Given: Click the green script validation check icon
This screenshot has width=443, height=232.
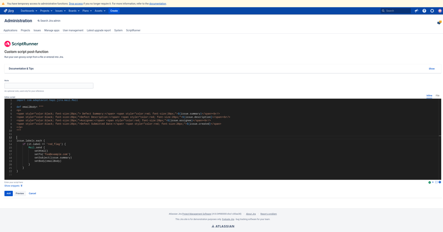Looking at the screenshot, I should (429, 182).
